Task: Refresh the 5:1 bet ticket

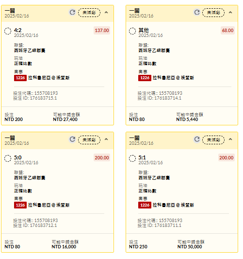Action: [196, 139]
